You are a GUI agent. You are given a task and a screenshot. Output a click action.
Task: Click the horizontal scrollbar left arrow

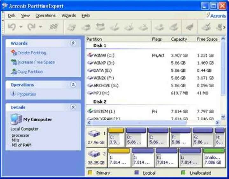coord(89,123)
